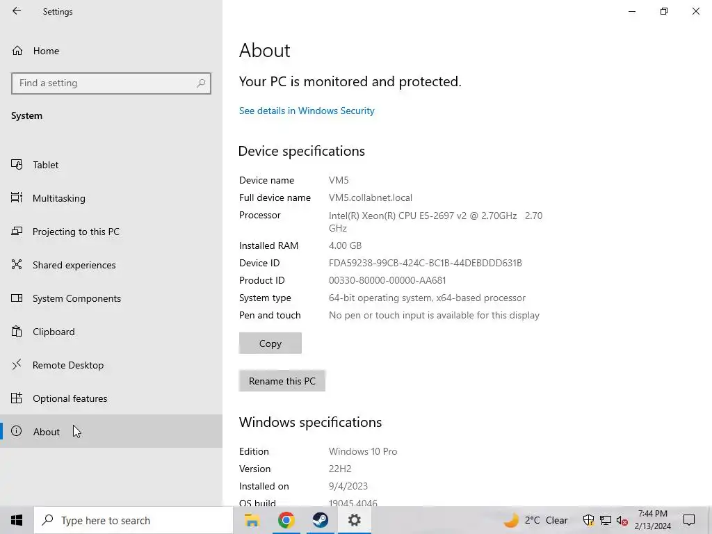Click the Intel Xeon processor value
Viewport: 712px width, 534px height.
click(x=435, y=222)
